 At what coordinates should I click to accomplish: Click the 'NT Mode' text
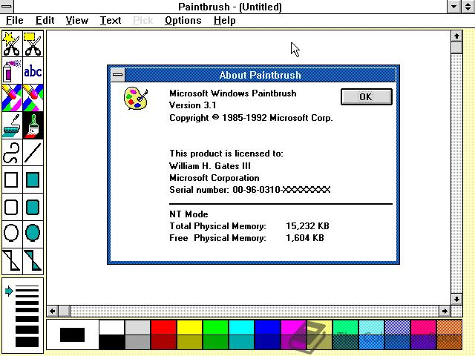pyautogui.click(x=189, y=214)
